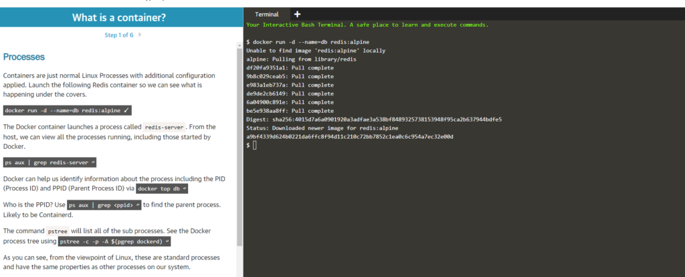
Task: Focus the terminal prompt cursor
Action: point(255,146)
